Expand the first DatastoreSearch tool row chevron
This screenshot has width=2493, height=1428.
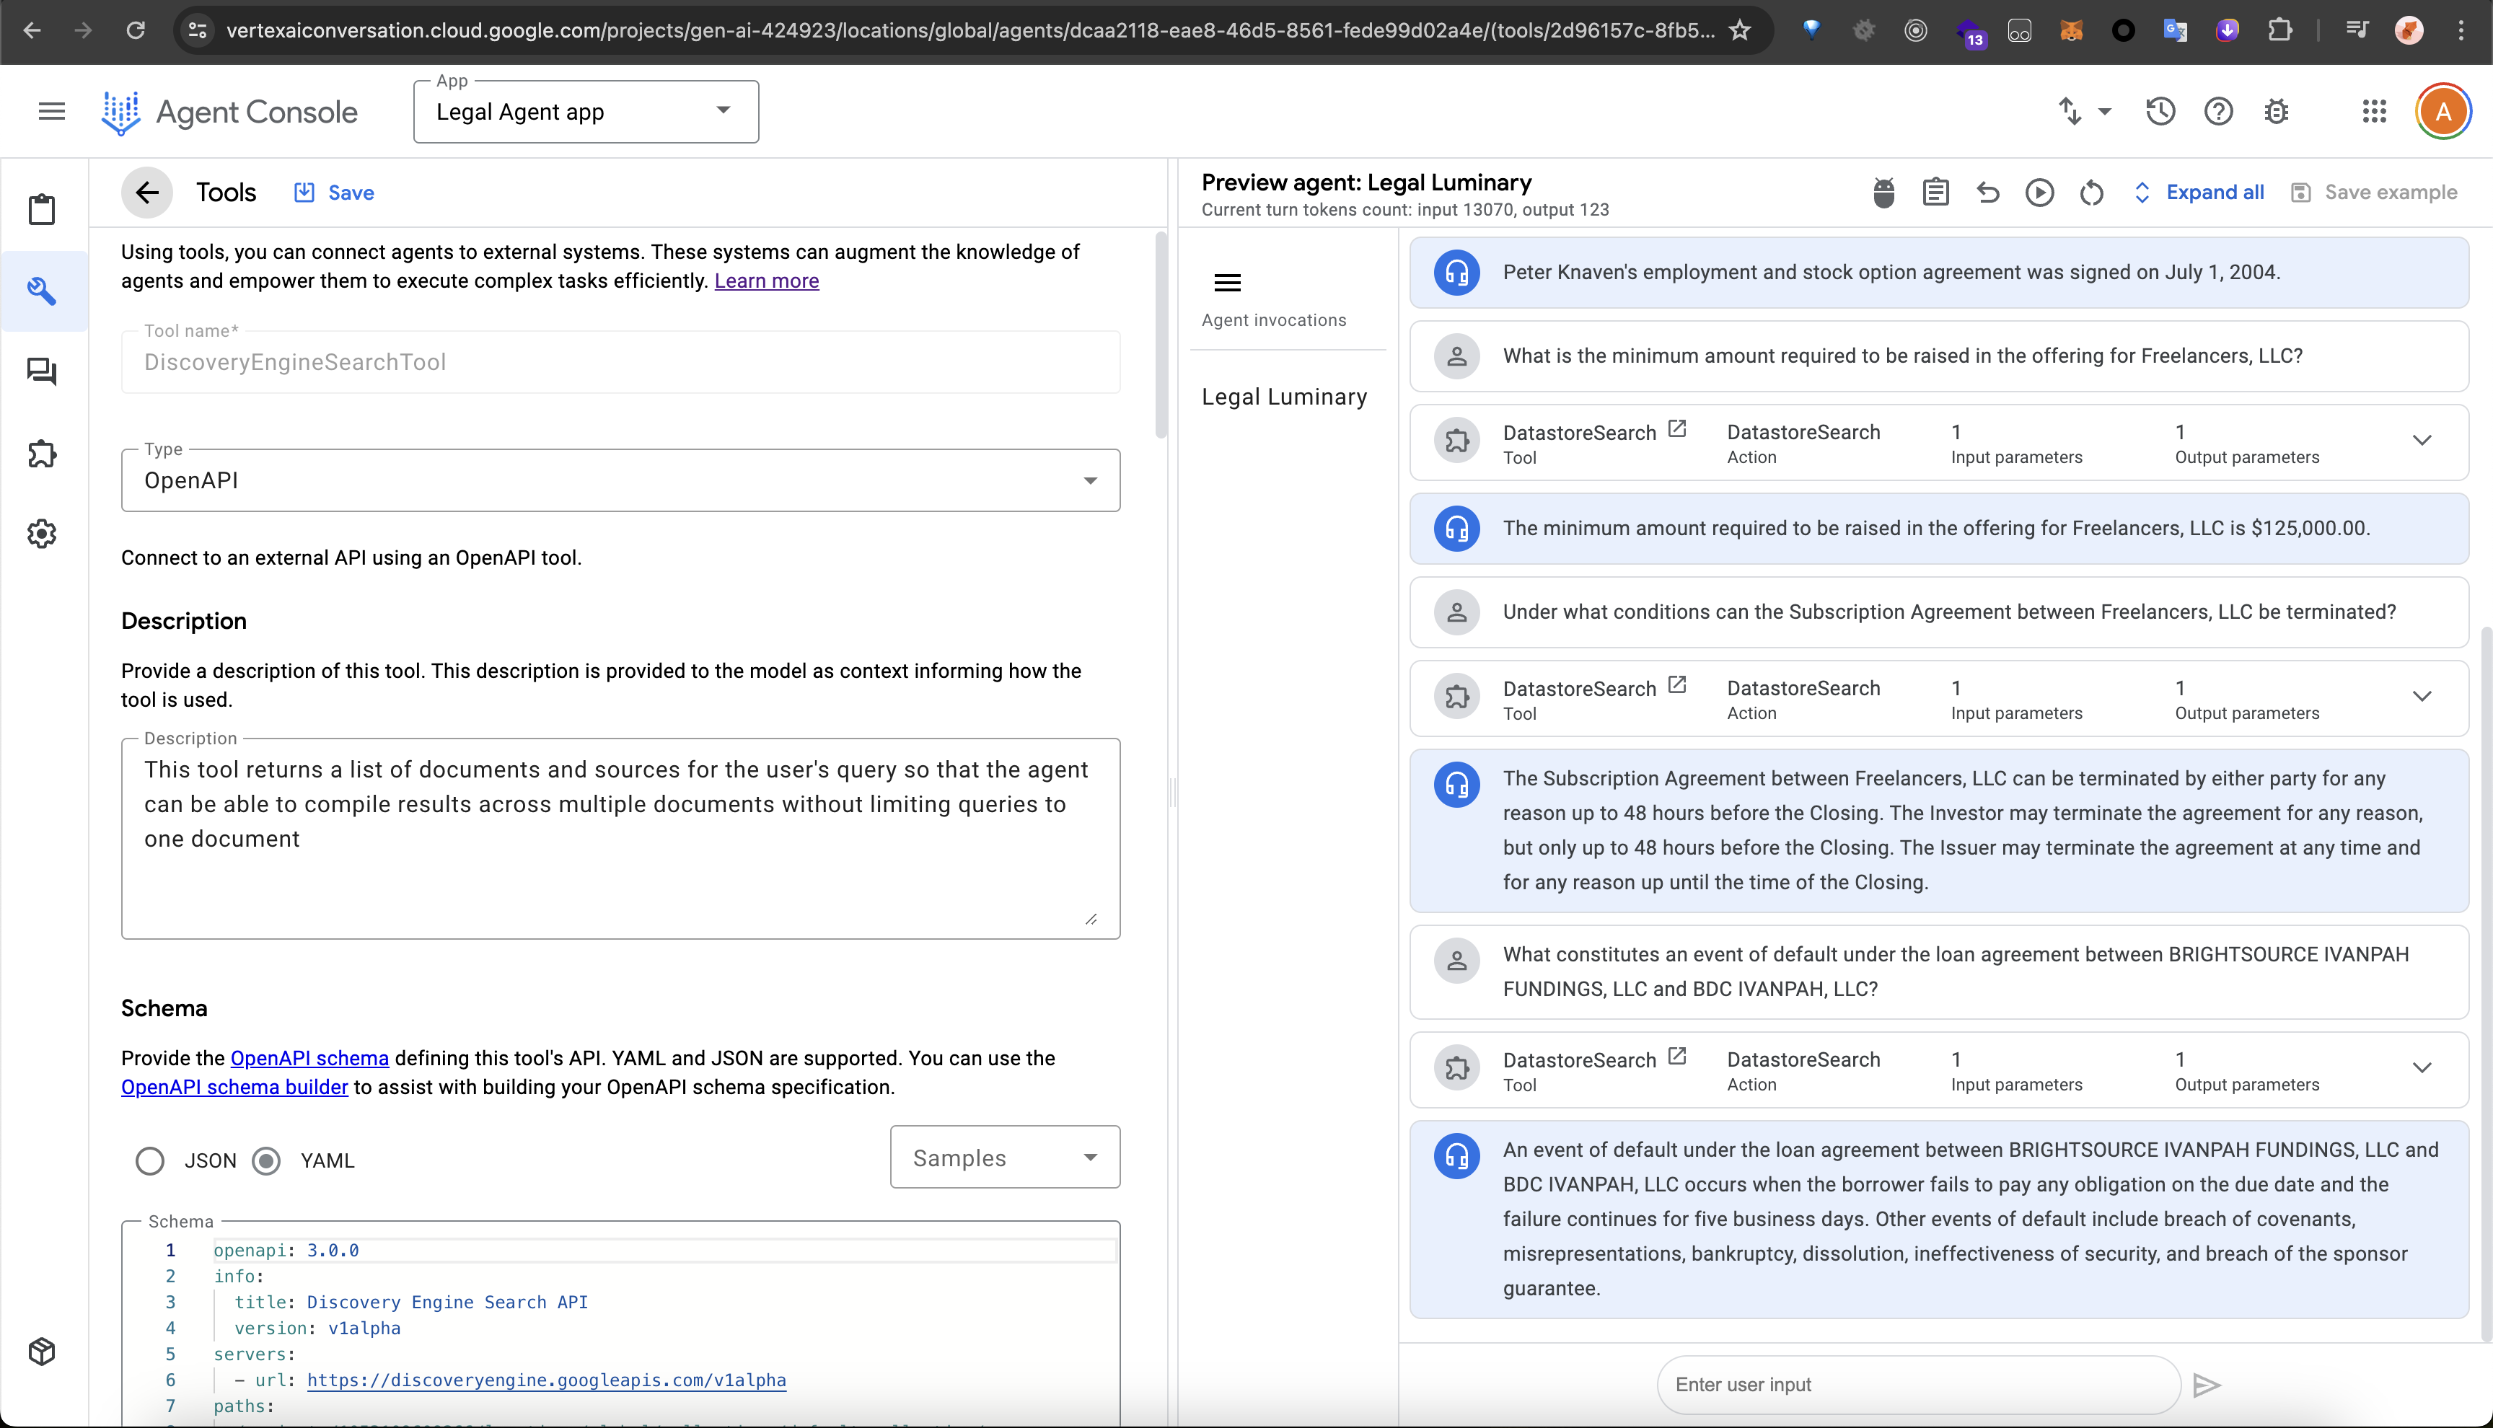pos(2422,441)
